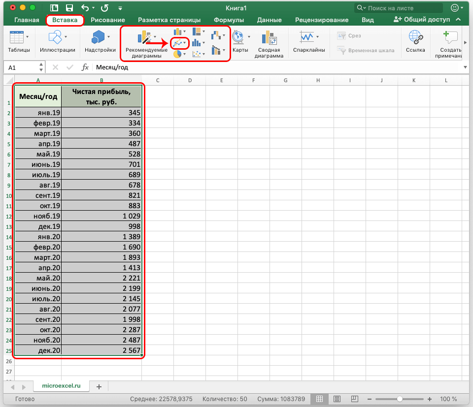Insert a scatter plot chart
The image size is (473, 407).
197,54
